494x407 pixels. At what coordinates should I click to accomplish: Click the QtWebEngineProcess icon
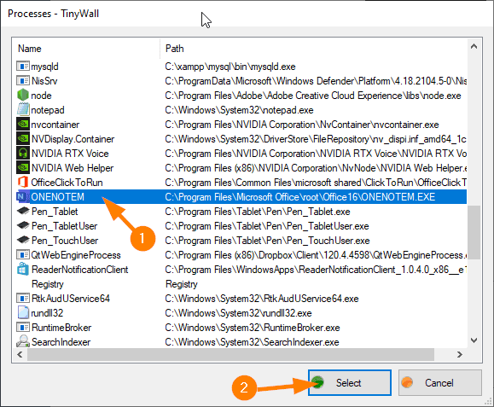(x=23, y=255)
